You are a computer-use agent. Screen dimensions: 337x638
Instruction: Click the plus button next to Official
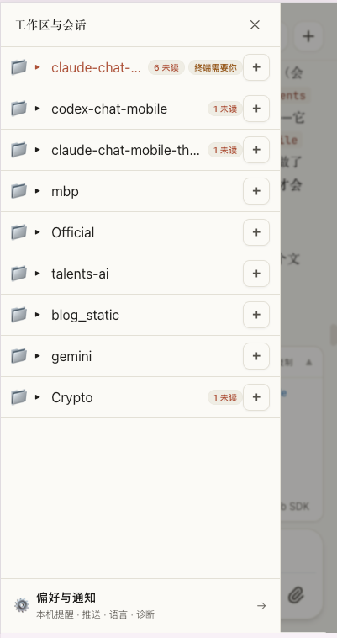click(x=256, y=232)
